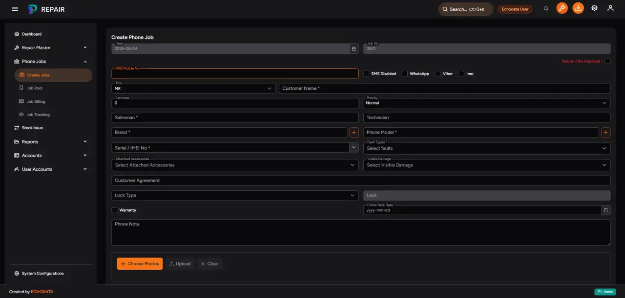The width and height of the screenshot is (625, 298).
Task: Click the Echodata User badge
Action: [x=515, y=9]
